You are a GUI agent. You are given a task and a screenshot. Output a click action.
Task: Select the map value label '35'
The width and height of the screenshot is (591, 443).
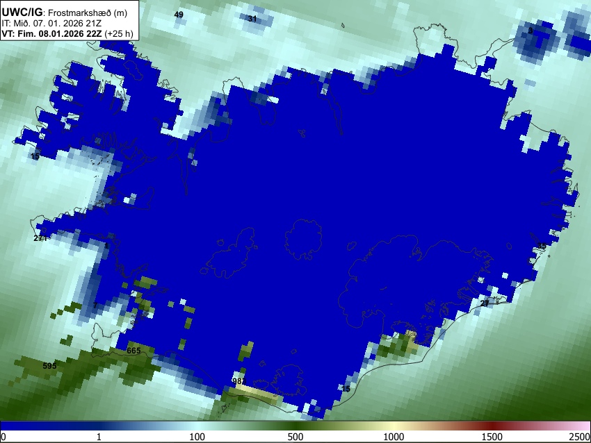coord(541,246)
